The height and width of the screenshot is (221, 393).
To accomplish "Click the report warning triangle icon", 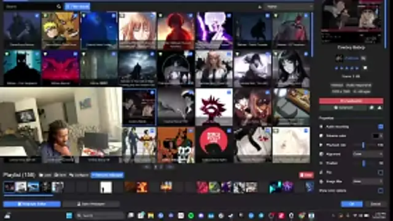I will 379,108.
